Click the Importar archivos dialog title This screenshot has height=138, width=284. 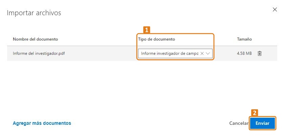[x=34, y=13]
